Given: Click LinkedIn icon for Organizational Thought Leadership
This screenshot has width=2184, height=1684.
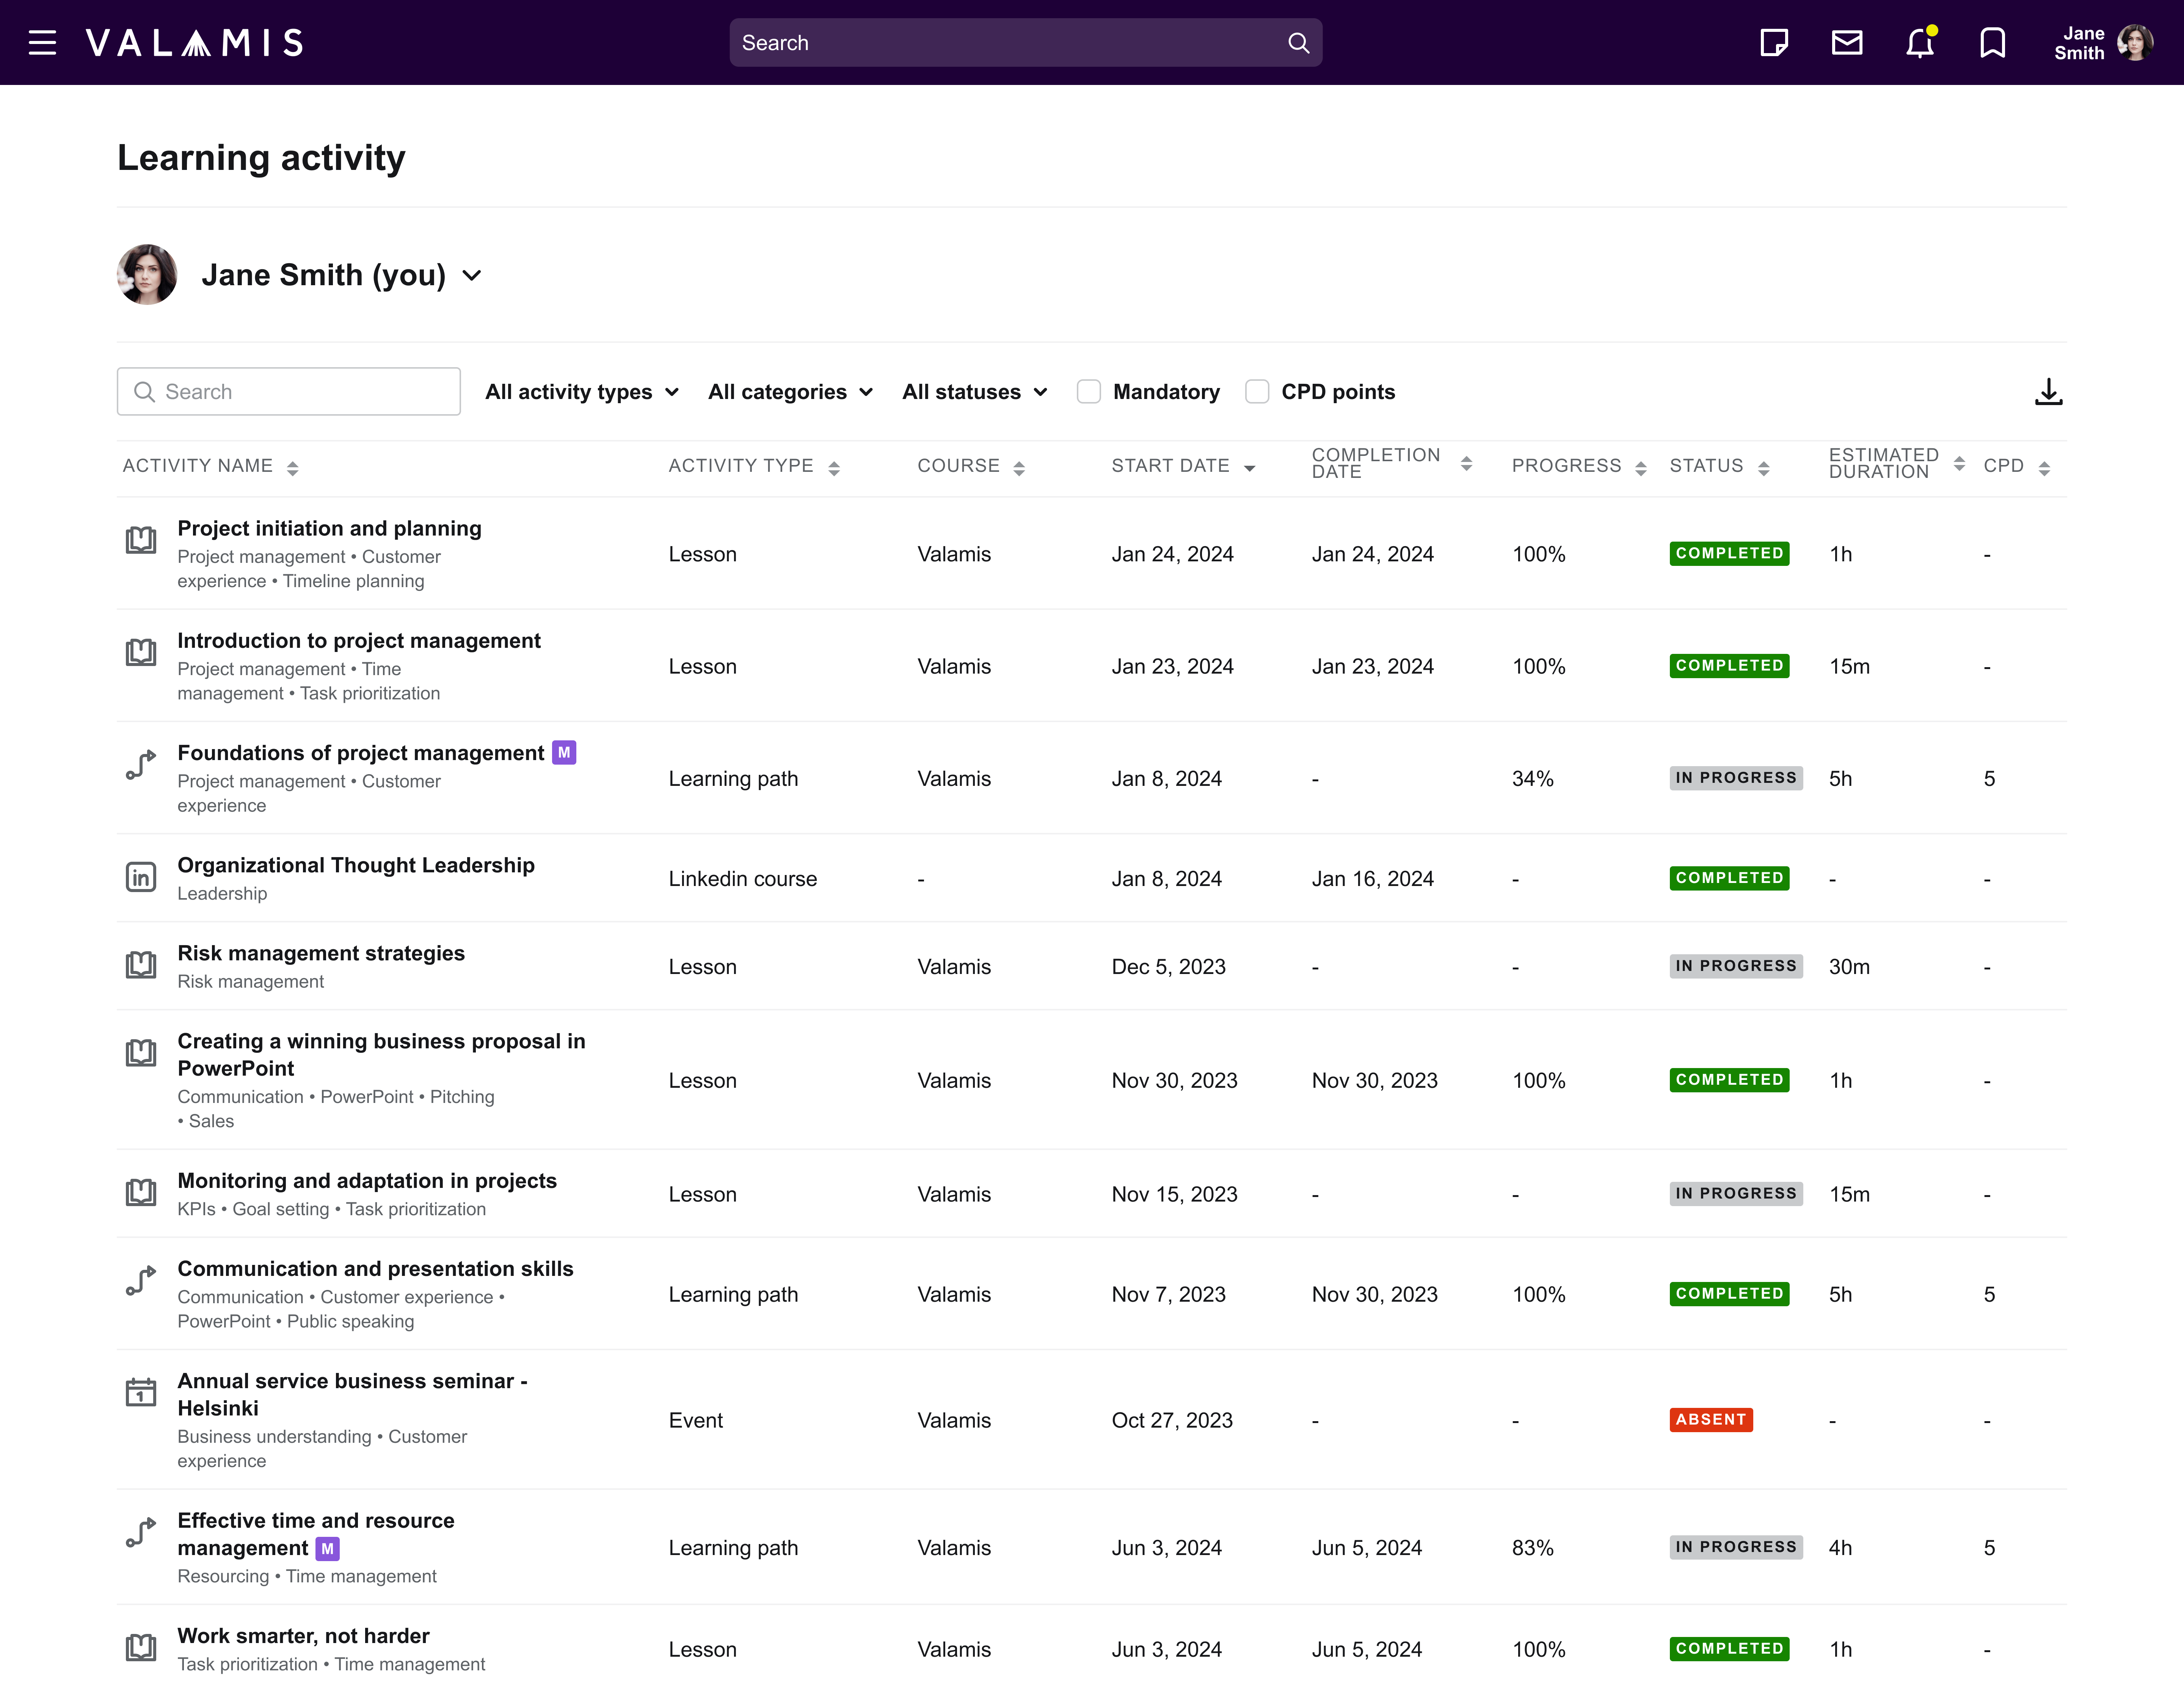Looking at the screenshot, I should pyautogui.click(x=141, y=877).
